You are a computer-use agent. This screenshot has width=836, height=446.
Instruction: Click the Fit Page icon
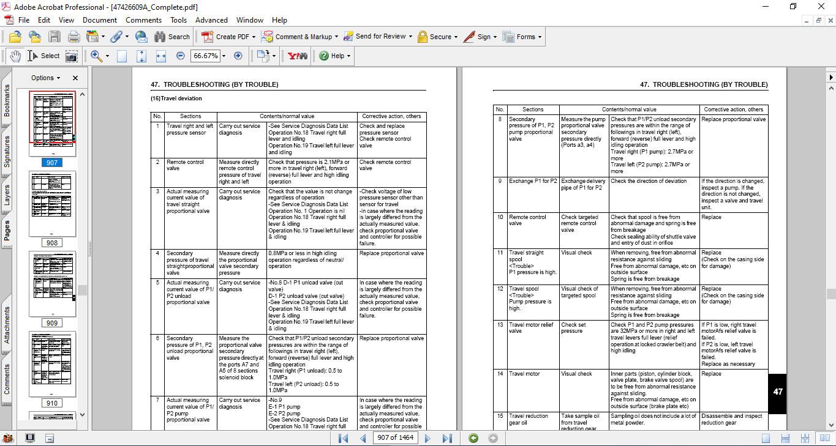pyautogui.click(x=141, y=56)
